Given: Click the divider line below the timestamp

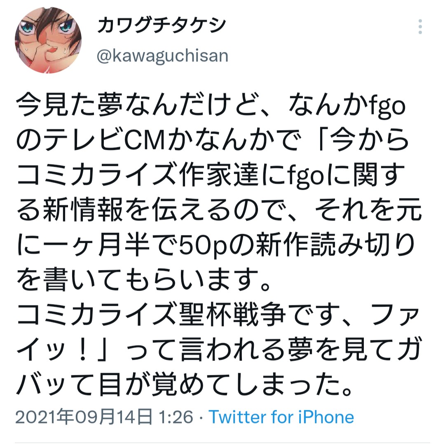Looking at the screenshot, I should (222, 443).
